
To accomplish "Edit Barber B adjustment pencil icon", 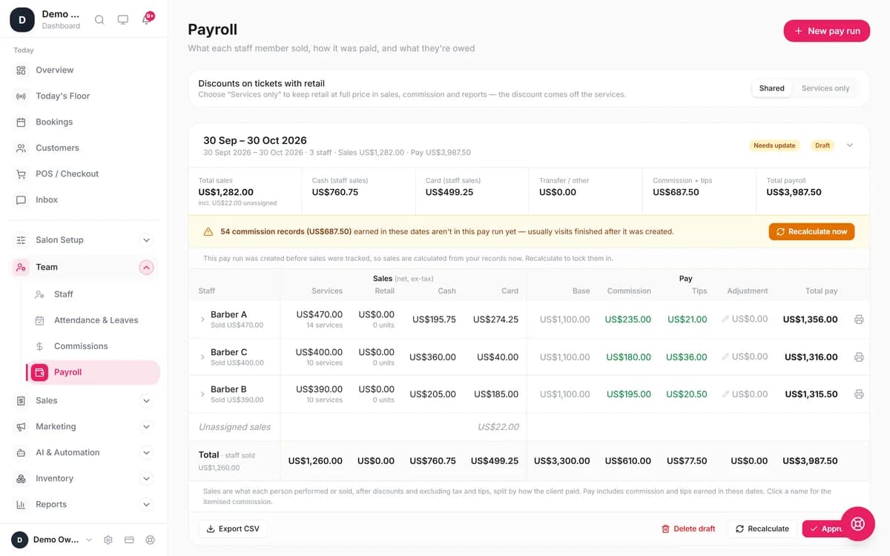I will click(725, 394).
